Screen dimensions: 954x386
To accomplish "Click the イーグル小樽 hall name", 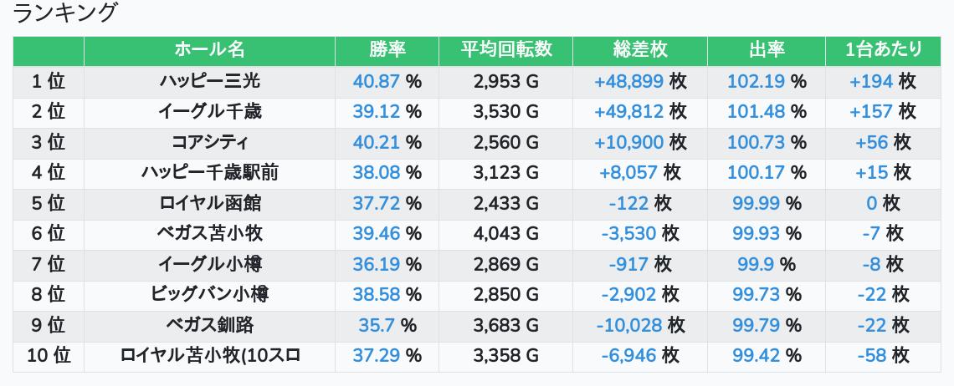I will tap(209, 265).
